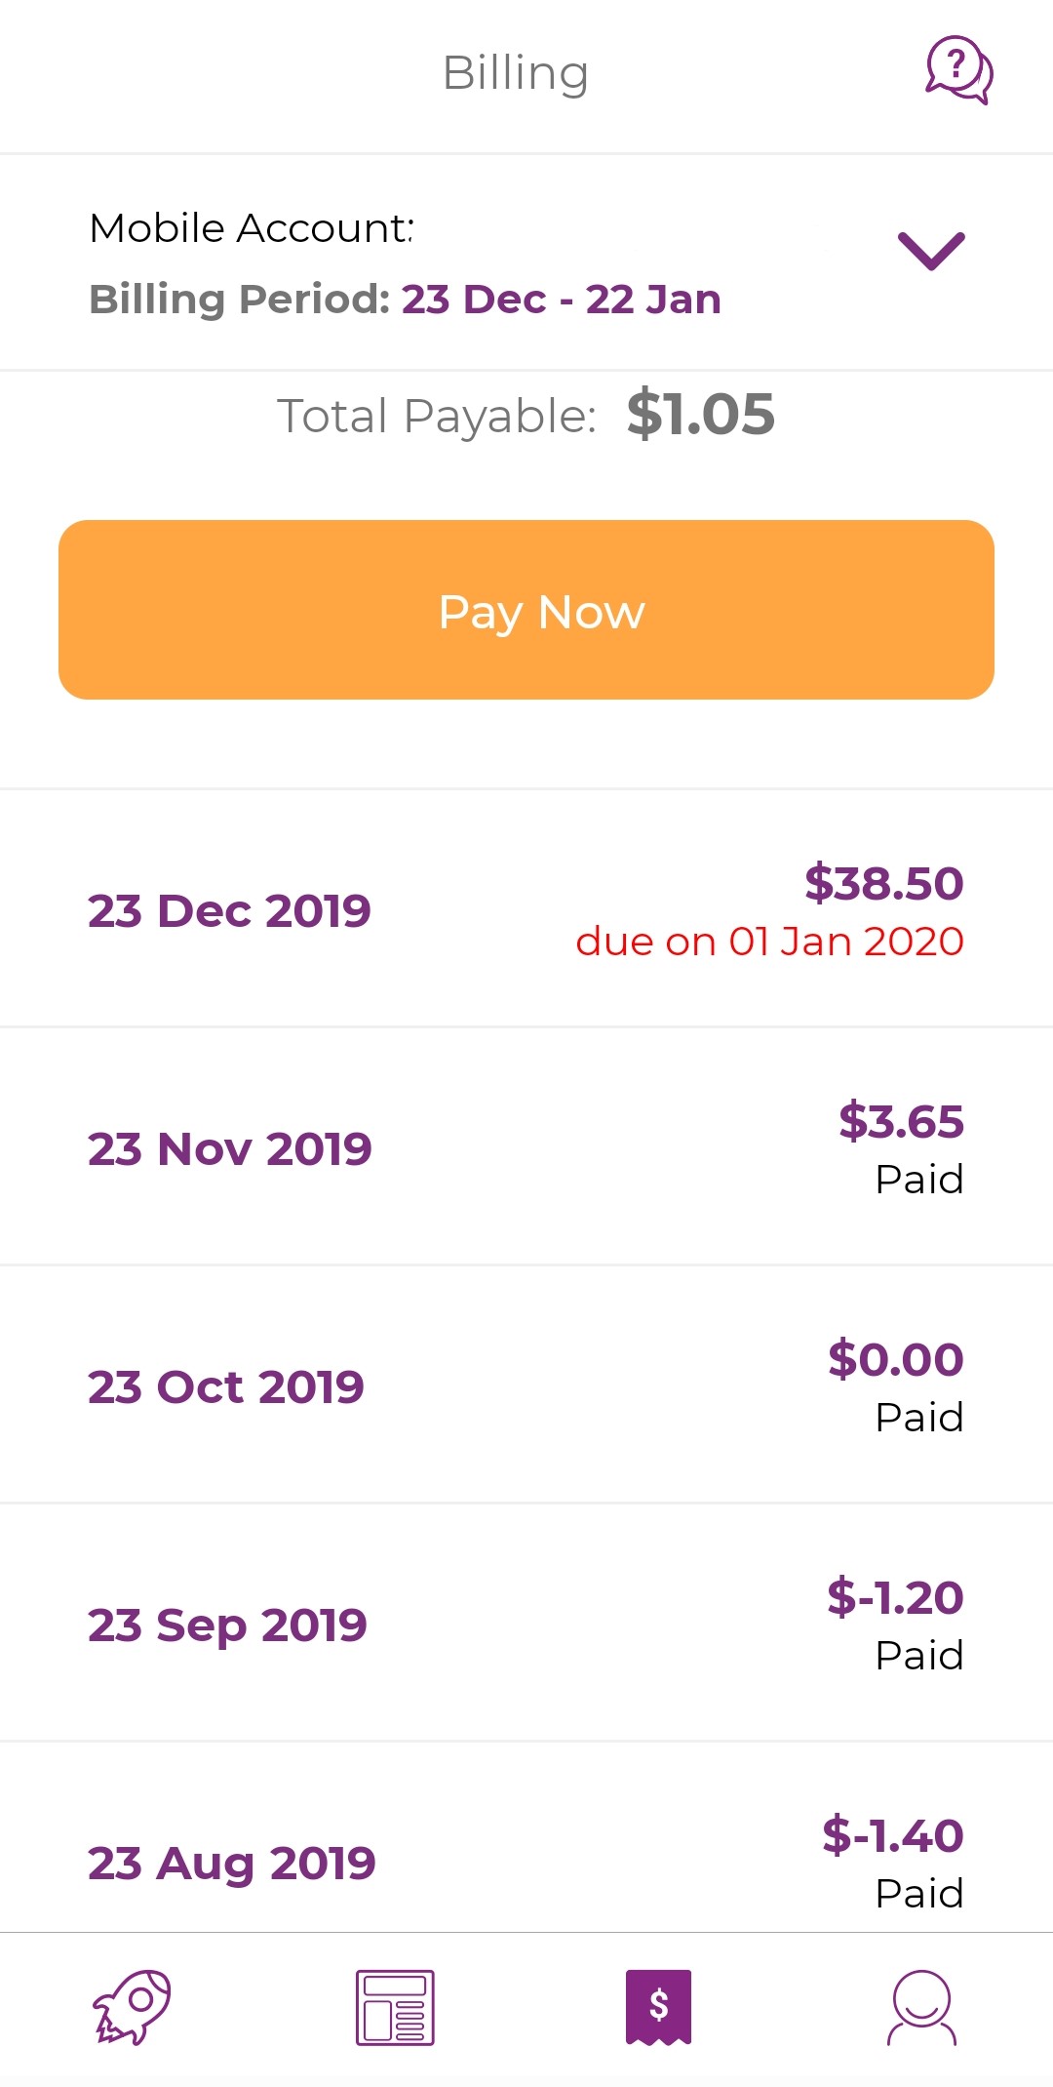Open the news feed icon in bottom bar
Screen dimensions: 1053x2087
point(395,2007)
